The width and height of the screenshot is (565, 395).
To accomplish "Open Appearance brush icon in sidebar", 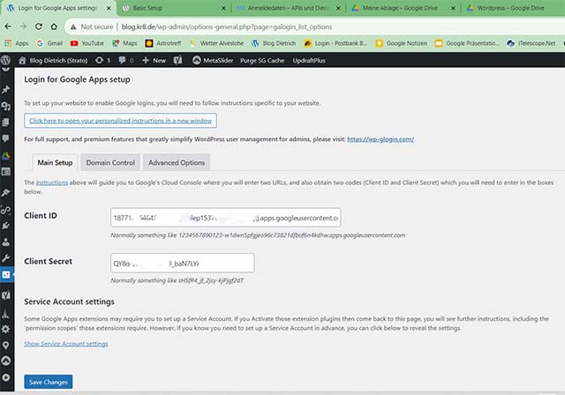I will pyautogui.click(x=6, y=192).
